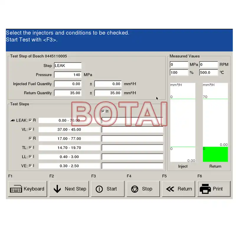Click the printer icon on Print
Screen dimensions: 236x236
[205, 189]
